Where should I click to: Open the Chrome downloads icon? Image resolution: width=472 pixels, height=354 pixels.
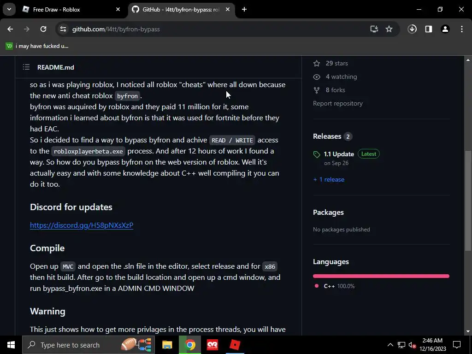pos(412,29)
